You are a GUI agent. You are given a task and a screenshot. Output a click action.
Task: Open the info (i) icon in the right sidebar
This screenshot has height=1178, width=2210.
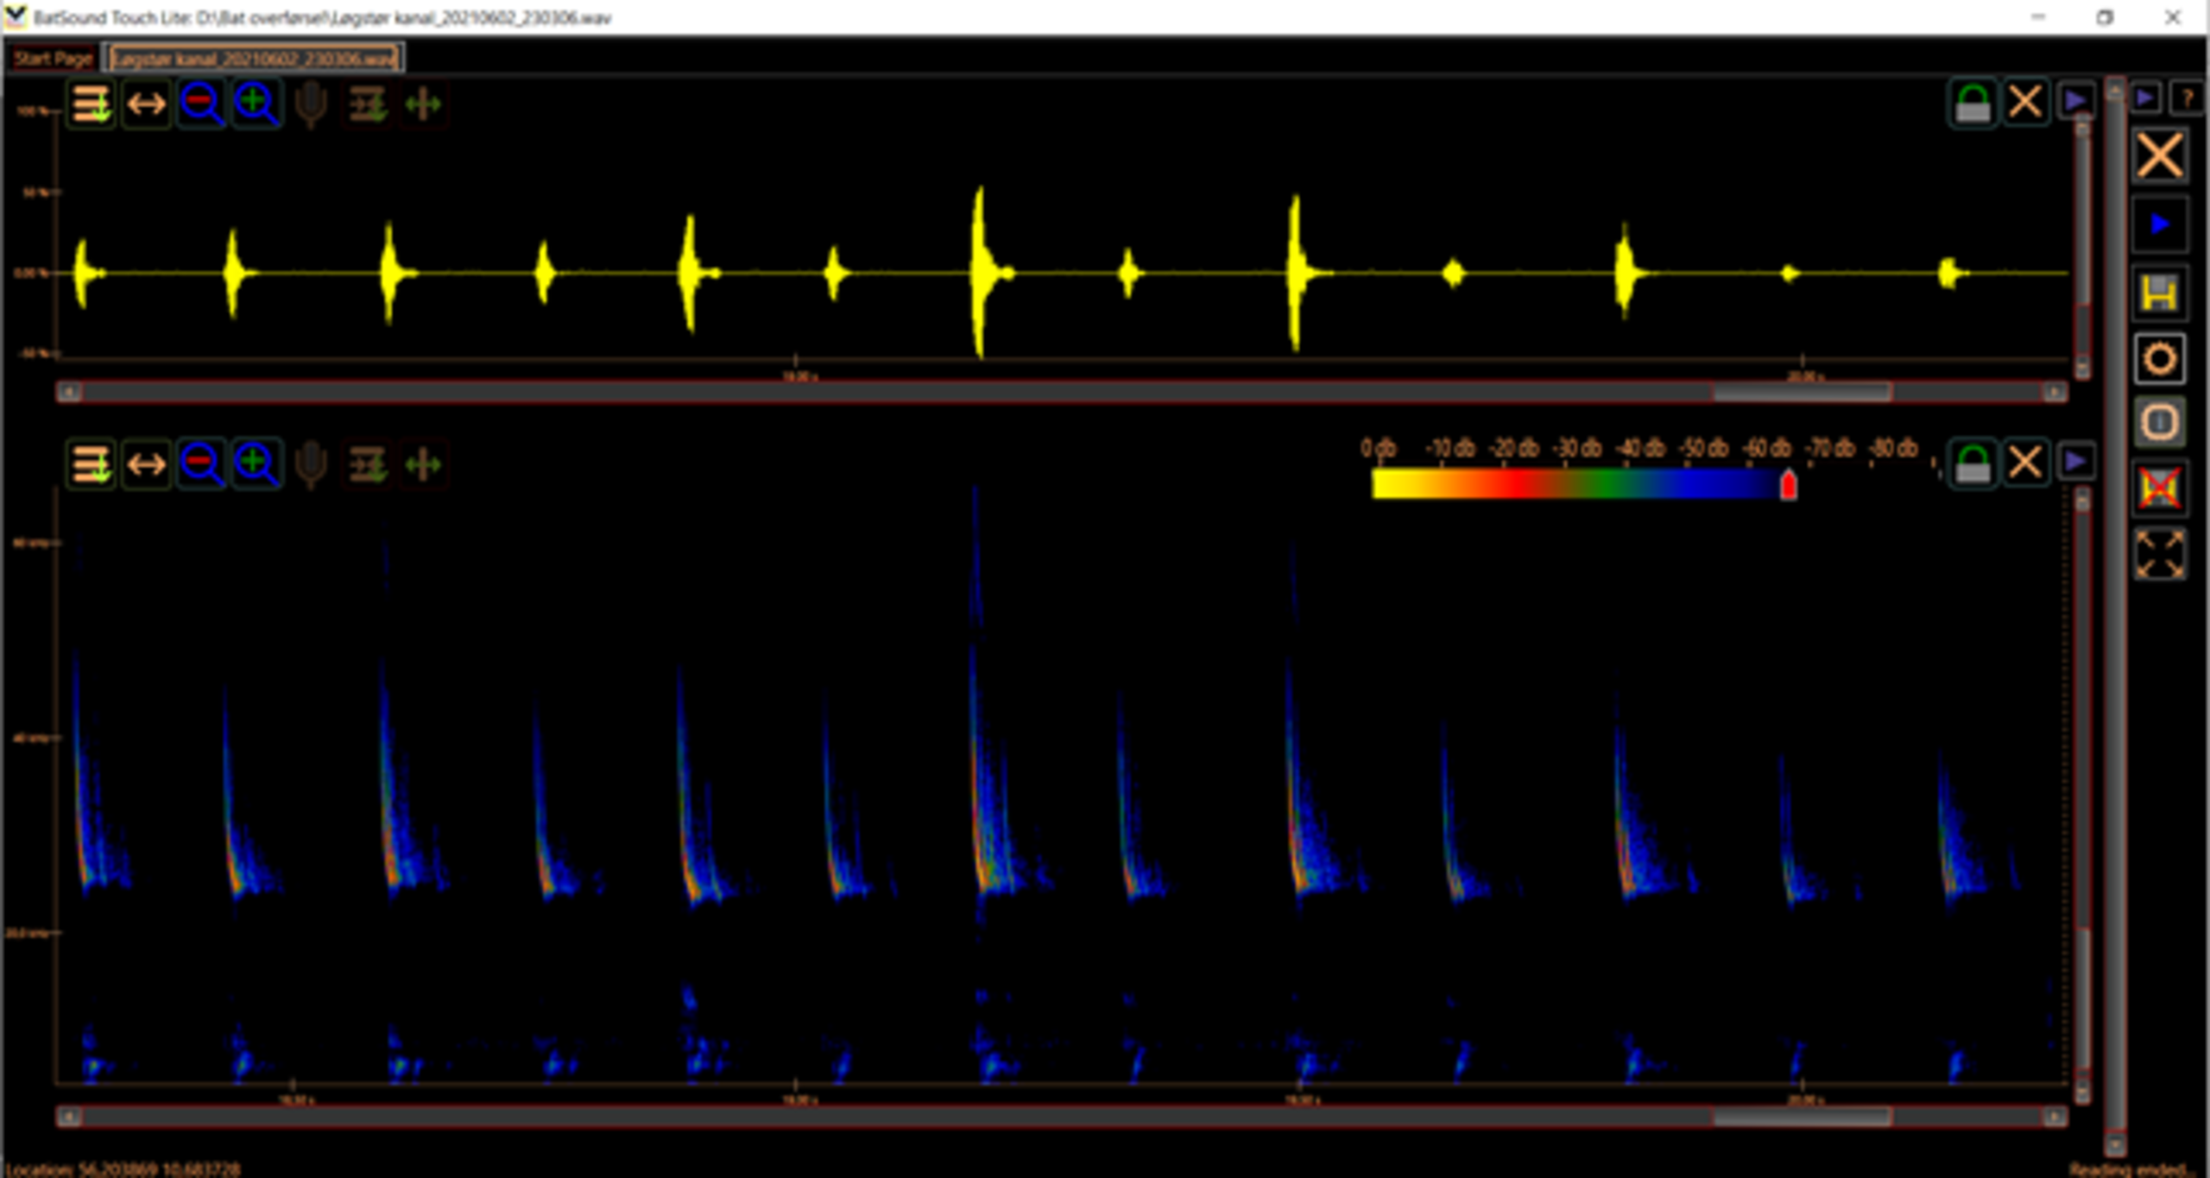click(2159, 423)
